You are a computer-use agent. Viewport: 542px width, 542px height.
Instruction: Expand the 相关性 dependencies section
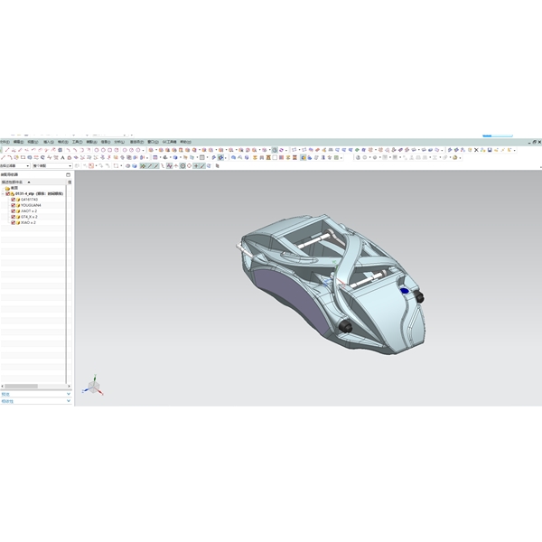pos(34,401)
